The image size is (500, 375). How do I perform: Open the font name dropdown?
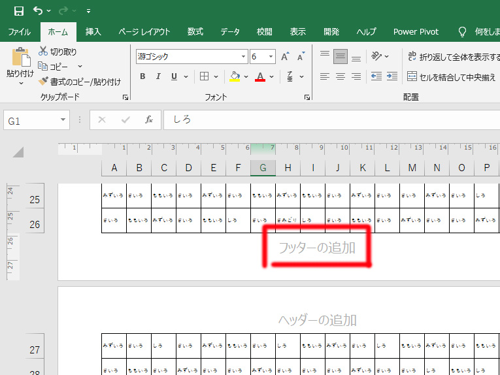(243, 57)
